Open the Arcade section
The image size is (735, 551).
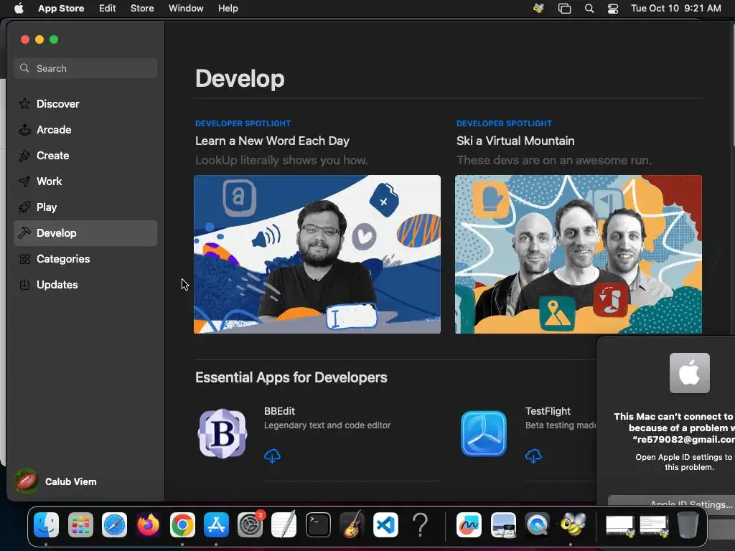(85, 130)
